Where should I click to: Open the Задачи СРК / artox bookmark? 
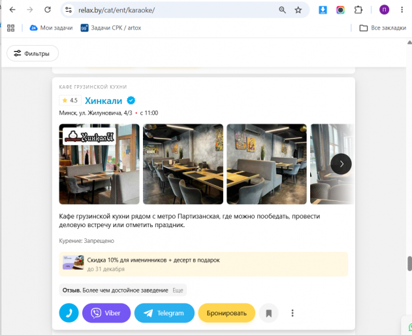click(110, 28)
